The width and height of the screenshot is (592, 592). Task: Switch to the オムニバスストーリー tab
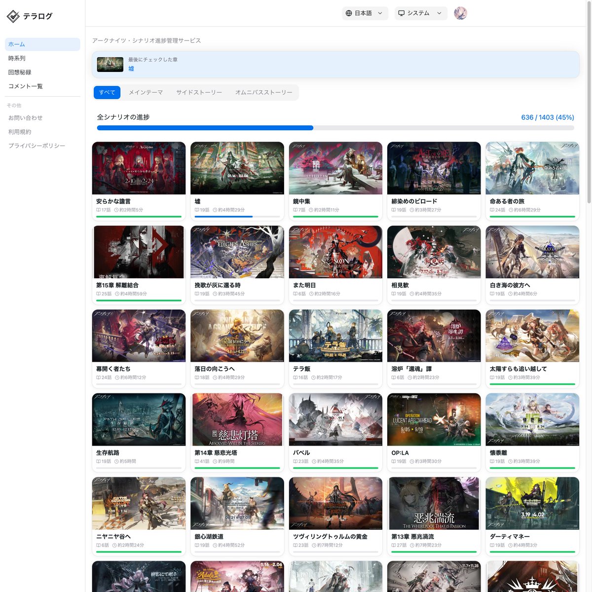[x=263, y=92]
